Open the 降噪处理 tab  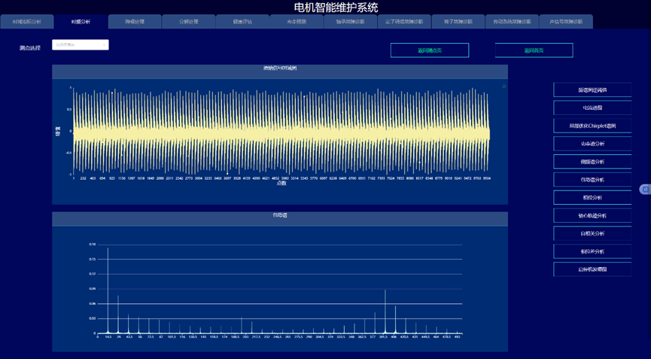pyautogui.click(x=135, y=22)
